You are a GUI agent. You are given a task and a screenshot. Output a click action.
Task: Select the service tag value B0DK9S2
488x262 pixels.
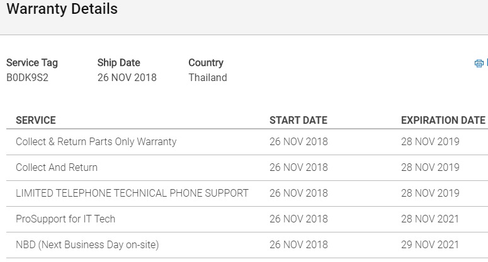[x=27, y=78]
